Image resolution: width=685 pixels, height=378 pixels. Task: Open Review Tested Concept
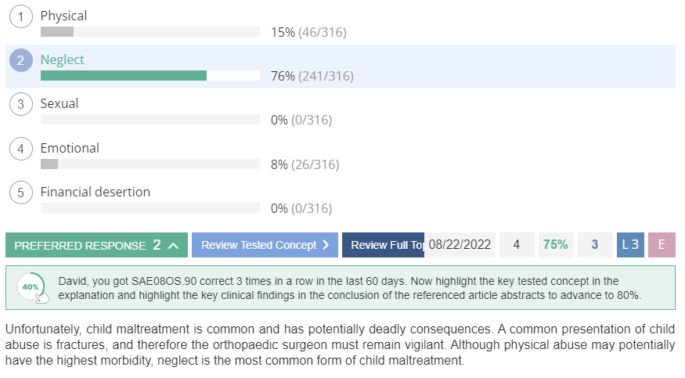click(x=265, y=245)
